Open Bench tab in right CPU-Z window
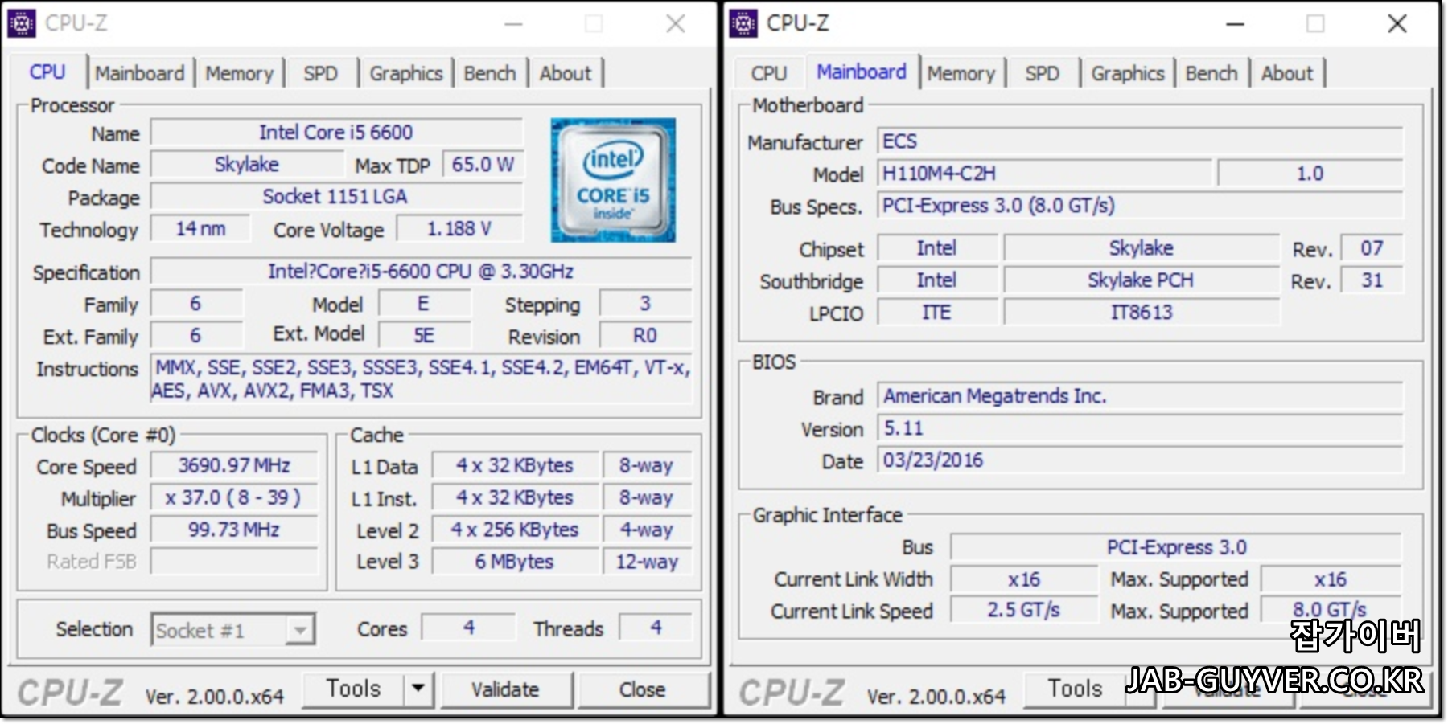1448x724 pixels. point(1211,73)
